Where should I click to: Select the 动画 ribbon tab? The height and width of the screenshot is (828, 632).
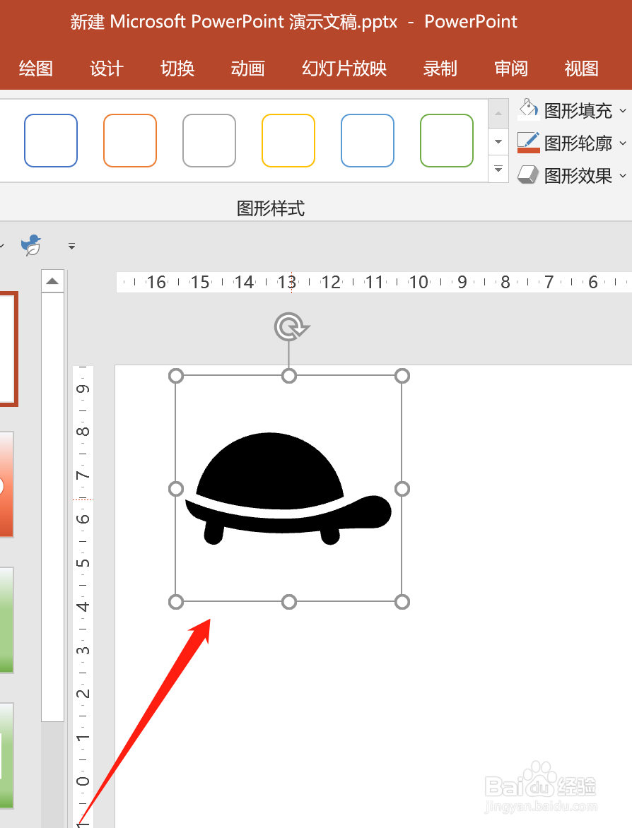click(248, 68)
